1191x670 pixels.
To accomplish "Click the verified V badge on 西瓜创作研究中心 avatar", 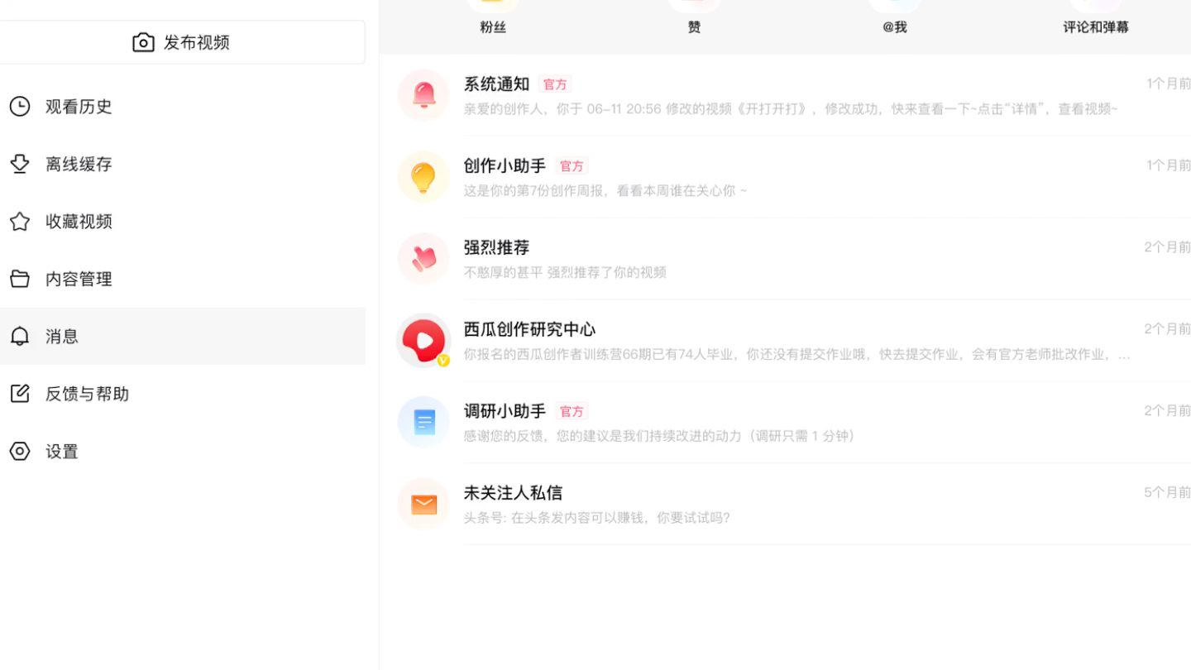I will [x=443, y=361].
